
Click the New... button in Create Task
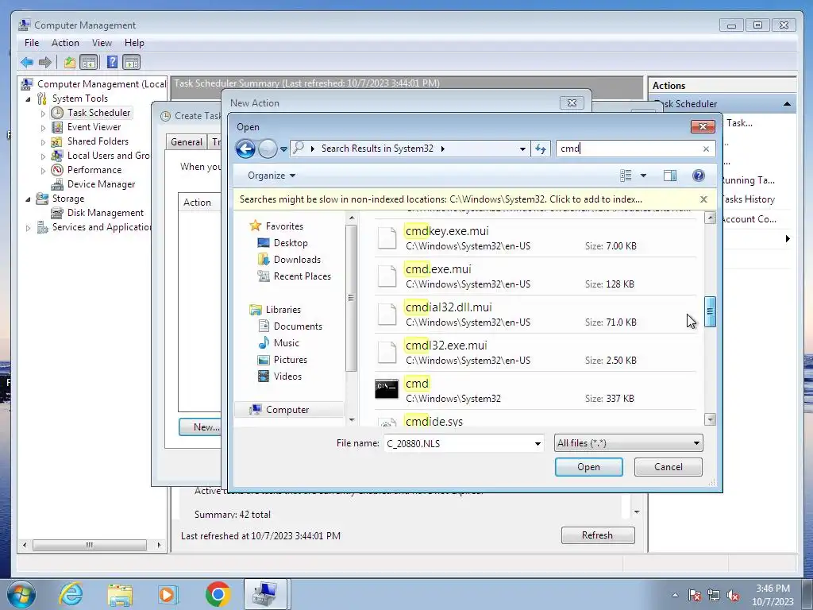pyautogui.click(x=200, y=427)
